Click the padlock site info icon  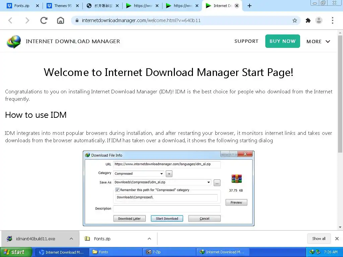pyautogui.click(x=77, y=20)
